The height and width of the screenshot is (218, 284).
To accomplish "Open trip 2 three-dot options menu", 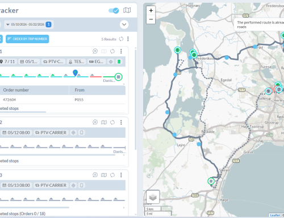I will point(121,122).
